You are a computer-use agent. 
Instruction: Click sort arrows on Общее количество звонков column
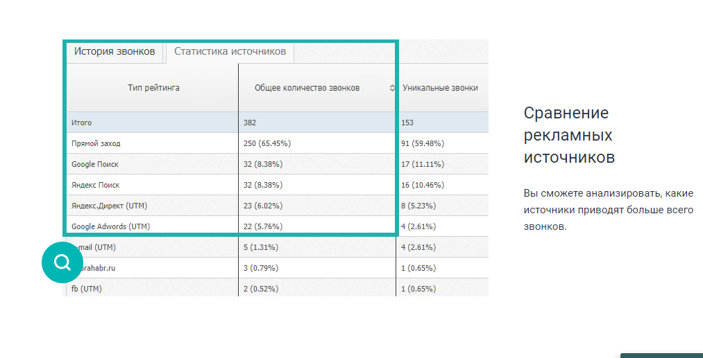tap(392, 89)
